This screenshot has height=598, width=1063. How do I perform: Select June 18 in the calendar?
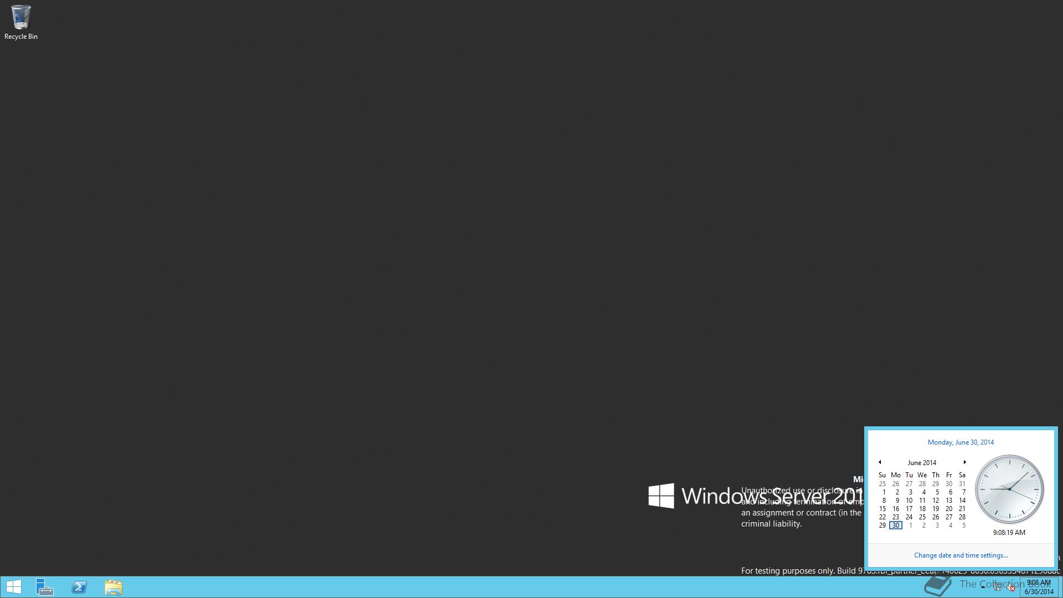click(x=922, y=509)
